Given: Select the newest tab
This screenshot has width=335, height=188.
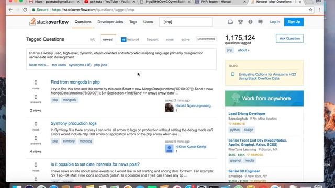Looking at the screenshot, I should click(108, 40).
